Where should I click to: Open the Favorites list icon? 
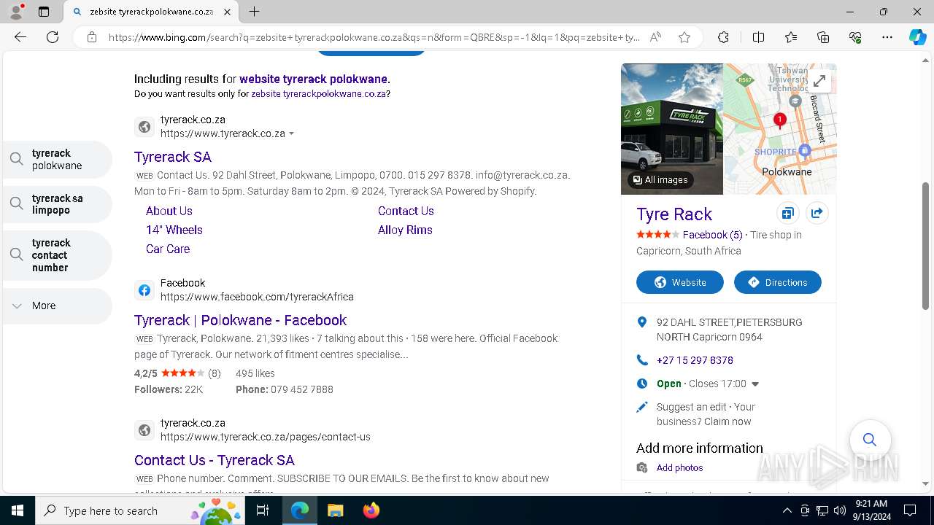[x=791, y=37]
